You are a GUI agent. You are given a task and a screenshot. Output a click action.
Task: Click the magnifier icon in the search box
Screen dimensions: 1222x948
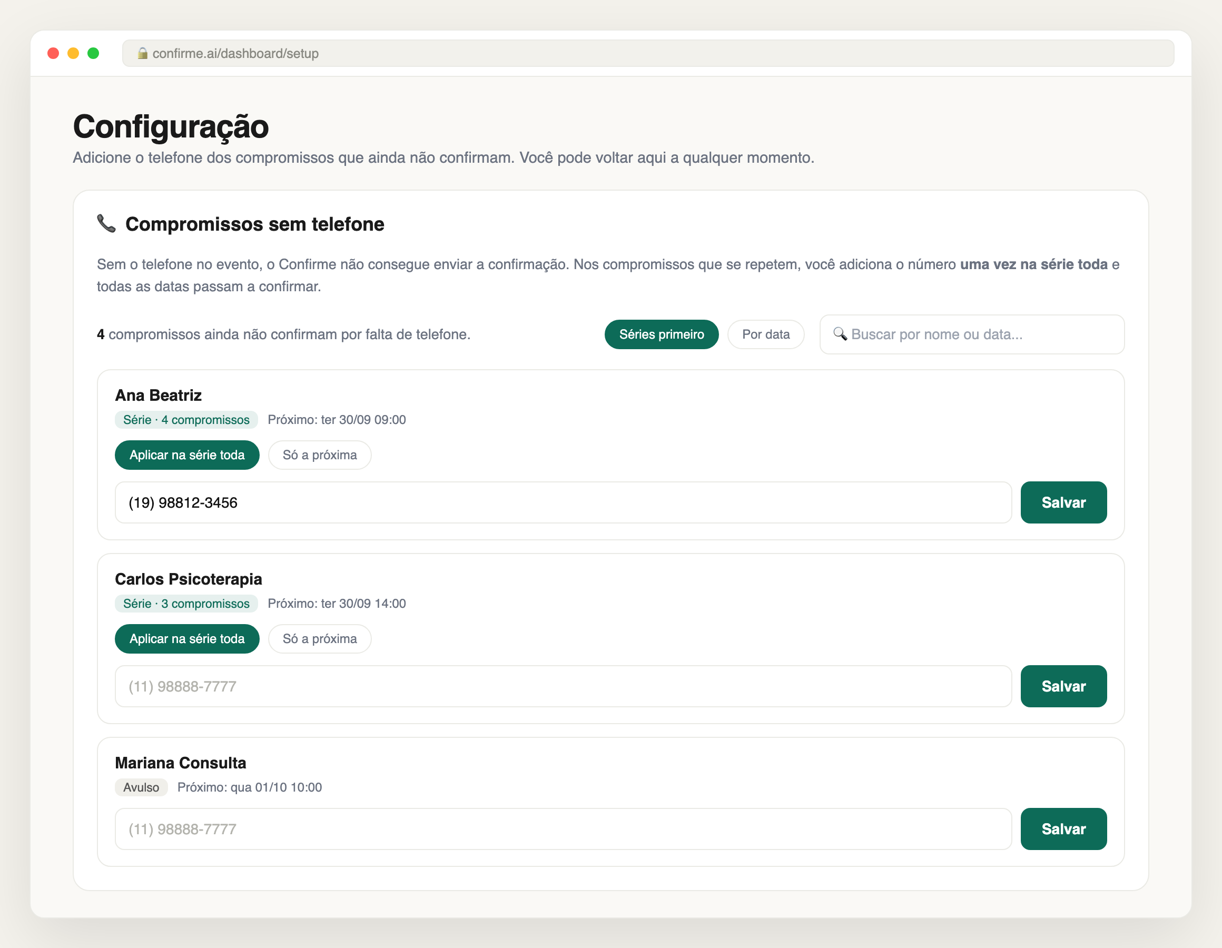click(840, 334)
